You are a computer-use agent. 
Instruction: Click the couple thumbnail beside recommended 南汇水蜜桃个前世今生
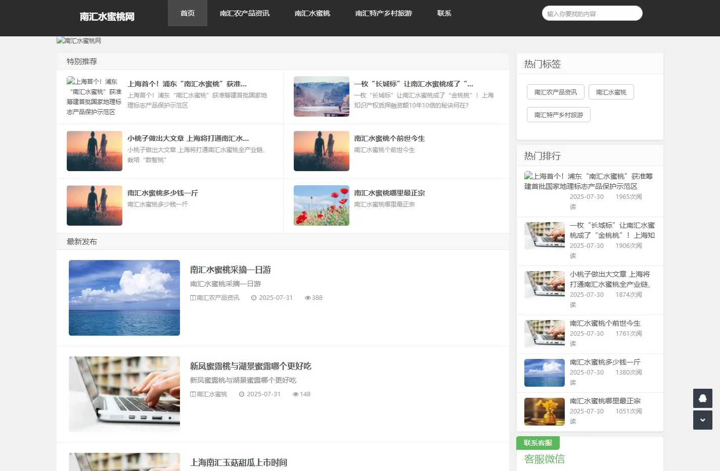click(x=322, y=151)
